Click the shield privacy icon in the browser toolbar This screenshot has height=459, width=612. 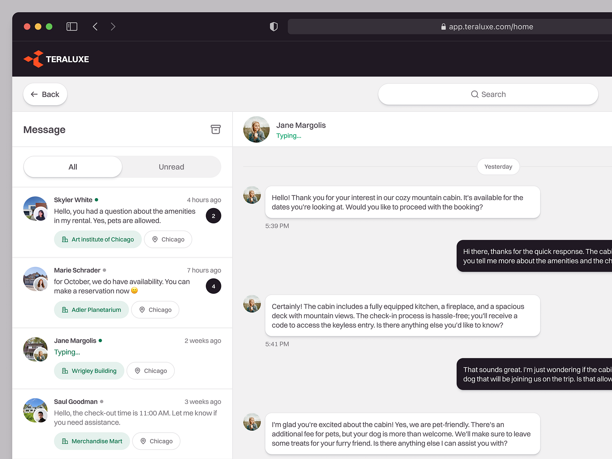(273, 26)
